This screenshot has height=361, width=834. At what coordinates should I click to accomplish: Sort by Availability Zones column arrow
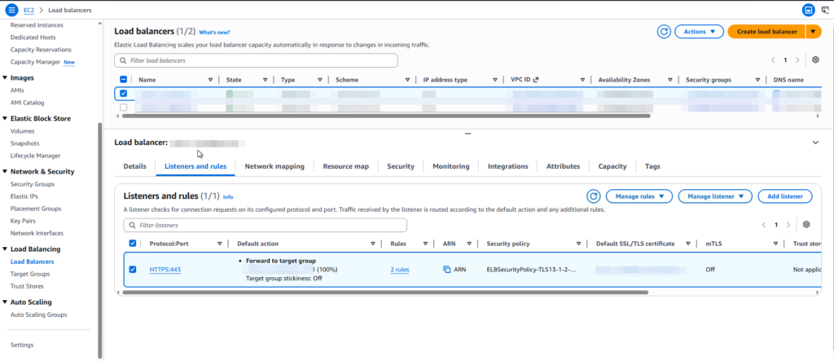point(670,80)
